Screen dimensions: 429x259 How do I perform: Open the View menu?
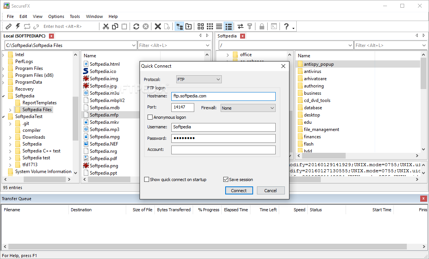pyautogui.click(x=37, y=16)
